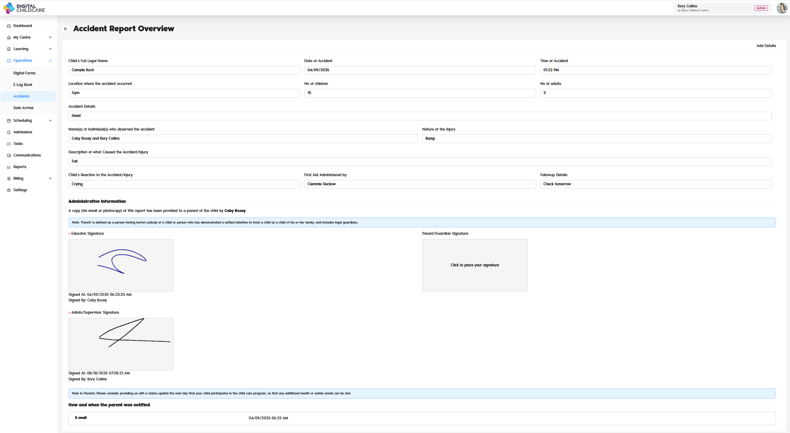Click the Scheduling calendar icon
790x433 pixels.
[9, 120]
